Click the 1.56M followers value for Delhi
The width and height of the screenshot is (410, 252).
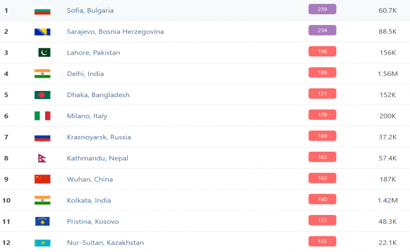pos(387,74)
